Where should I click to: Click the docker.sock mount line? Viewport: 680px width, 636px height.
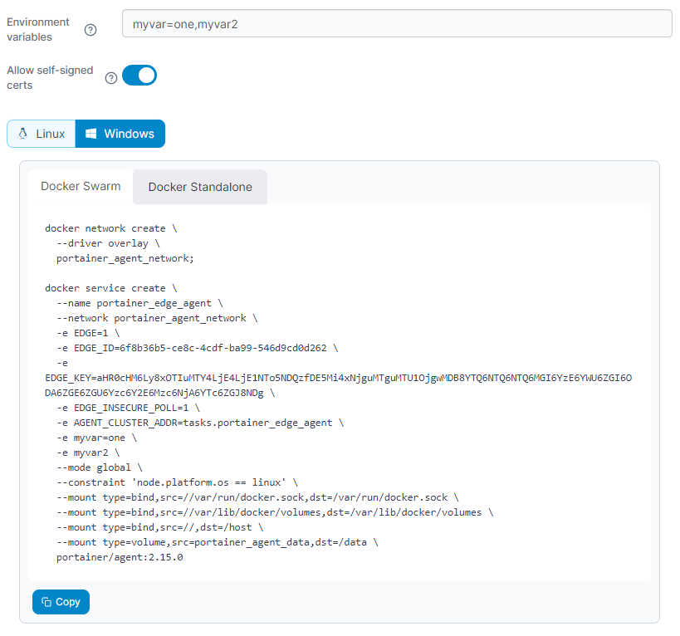tap(257, 497)
